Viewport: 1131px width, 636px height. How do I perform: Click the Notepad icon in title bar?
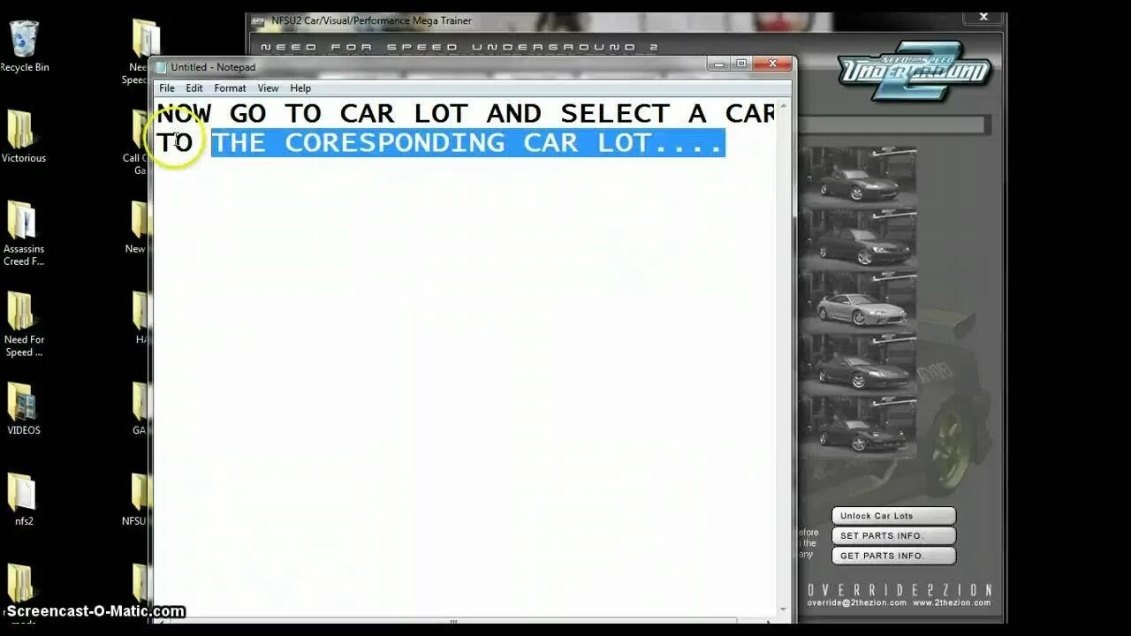pos(161,67)
